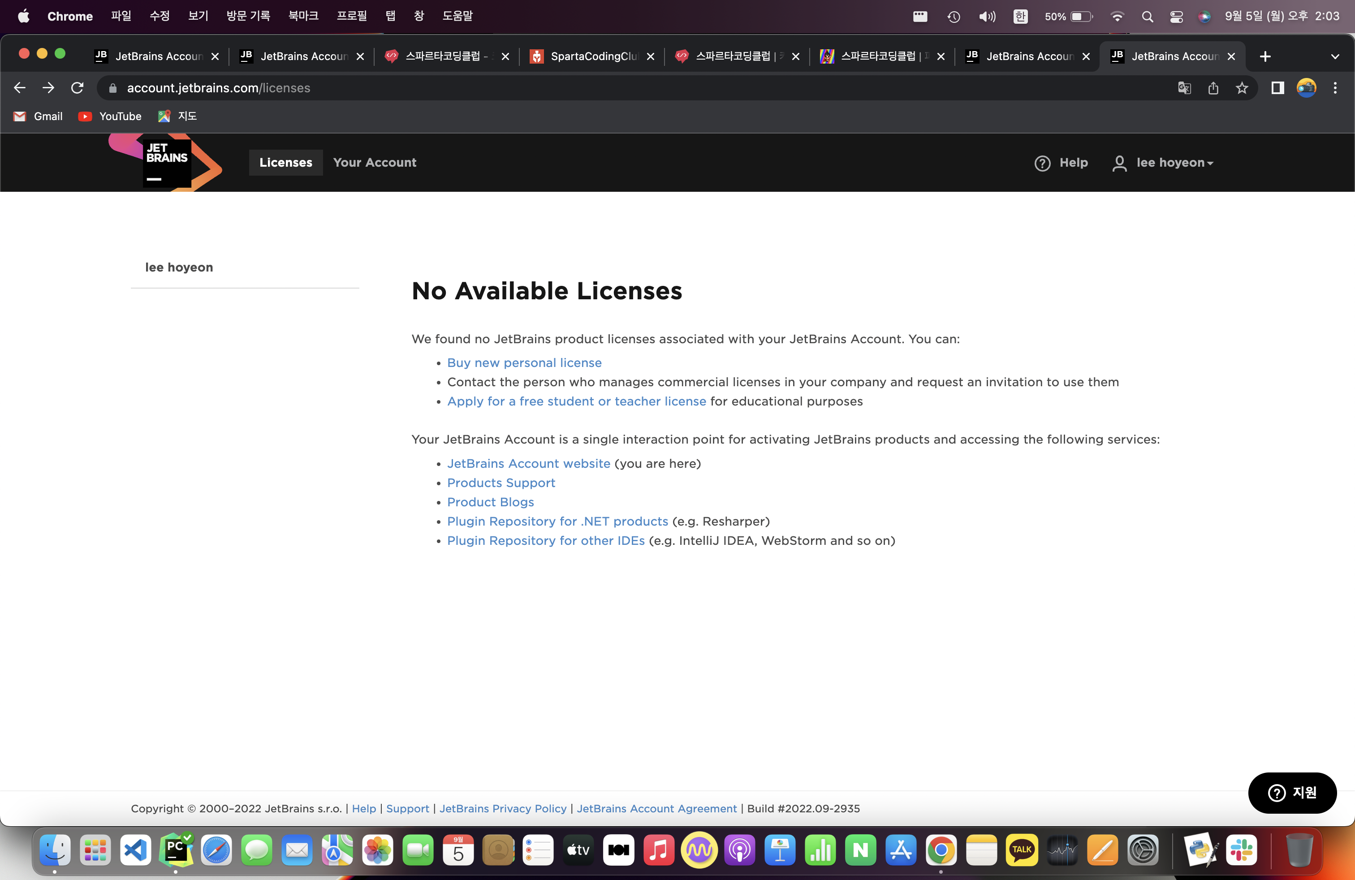Open Safari from the Dock
Image resolution: width=1355 pixels, height=880 pixels.
pyautogui.click(x=216, y=850)
